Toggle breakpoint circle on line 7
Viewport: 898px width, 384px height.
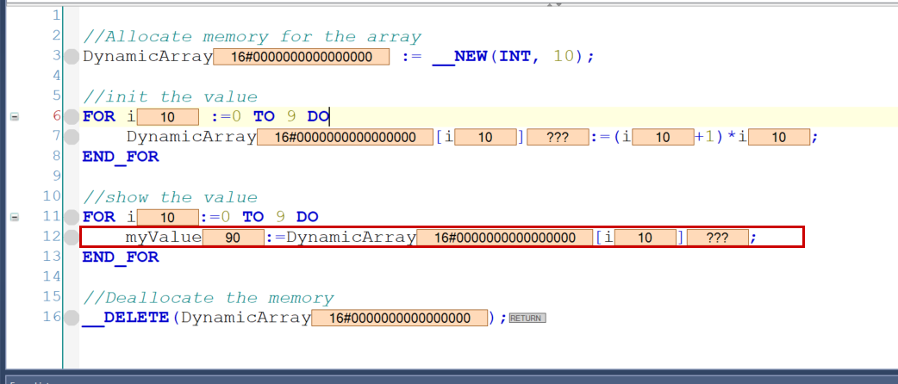[x=71, y=137]
